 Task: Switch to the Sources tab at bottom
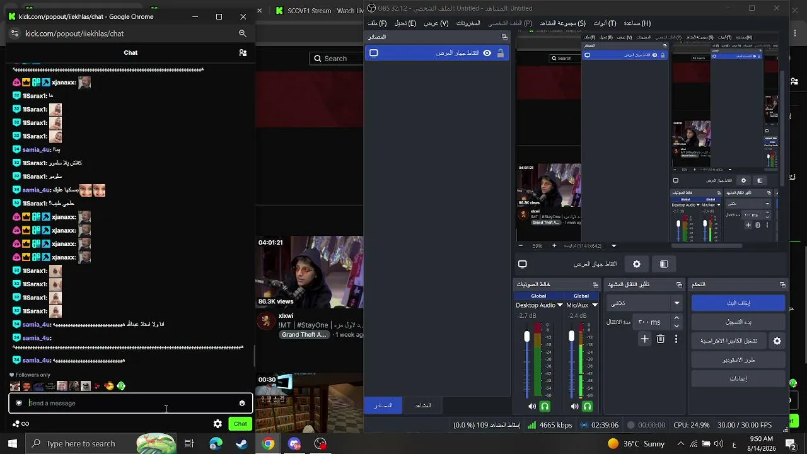point(383,405)
